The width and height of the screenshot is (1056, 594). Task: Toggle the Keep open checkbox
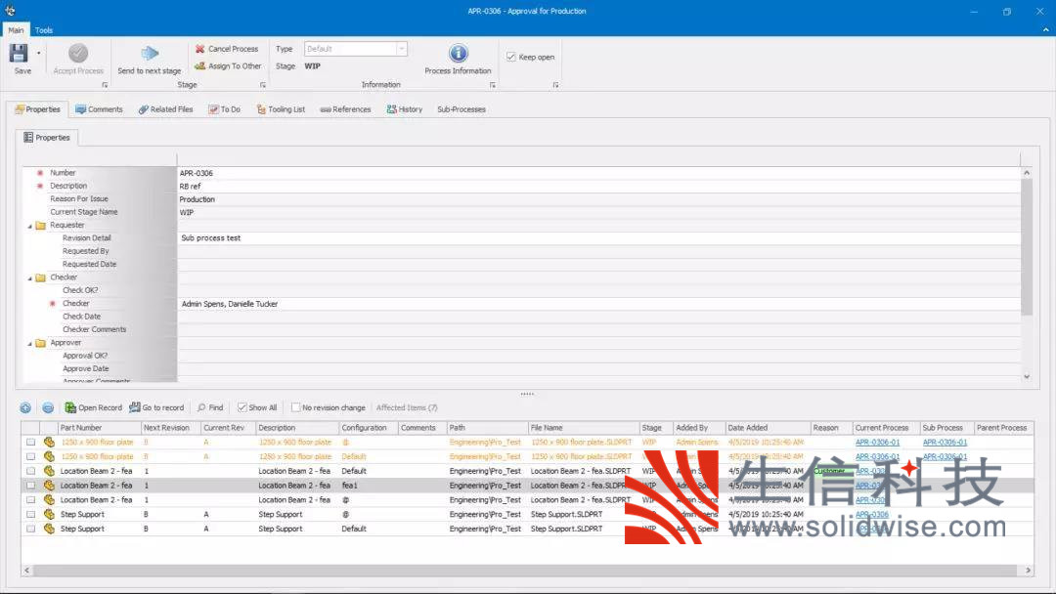coord(511,57)
